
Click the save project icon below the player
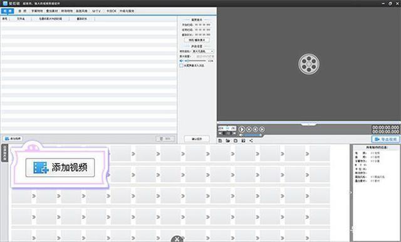click(236, 141)
